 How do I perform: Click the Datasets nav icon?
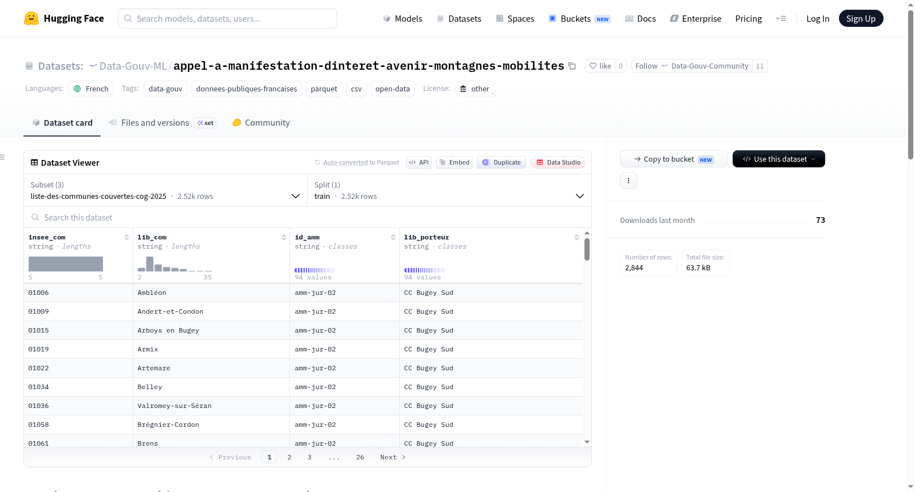[440, 19]
